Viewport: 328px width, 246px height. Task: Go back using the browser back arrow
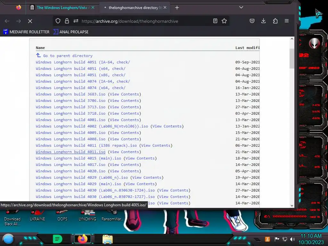(7, 21)
